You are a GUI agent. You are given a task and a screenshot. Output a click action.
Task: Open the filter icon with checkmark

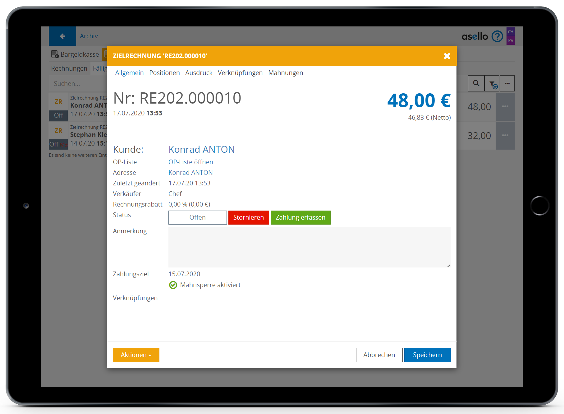(492, 84)
